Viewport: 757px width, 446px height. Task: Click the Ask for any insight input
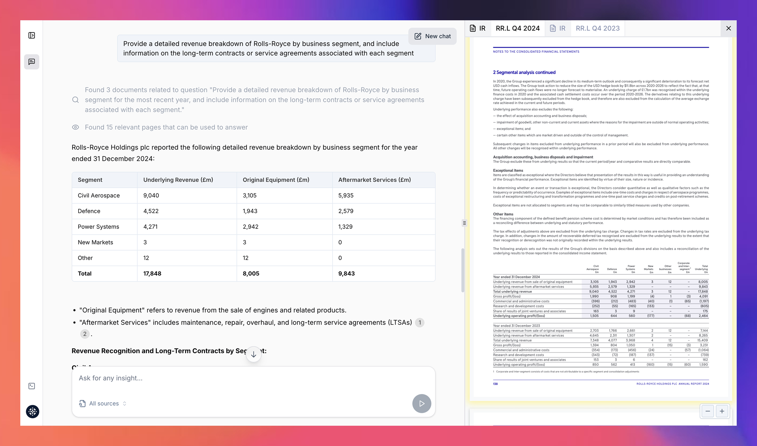tap(253, 378)
